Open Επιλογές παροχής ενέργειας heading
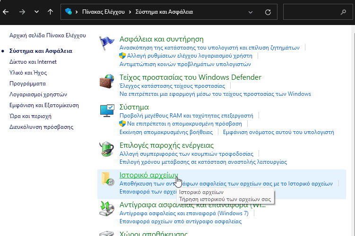Screen dimensions: 355x236 [166, 145]
